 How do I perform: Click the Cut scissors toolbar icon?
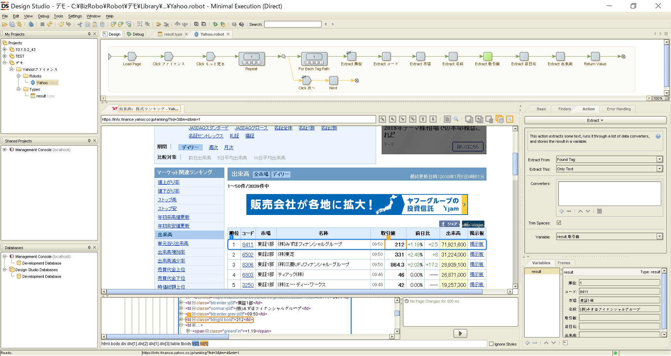80,24
